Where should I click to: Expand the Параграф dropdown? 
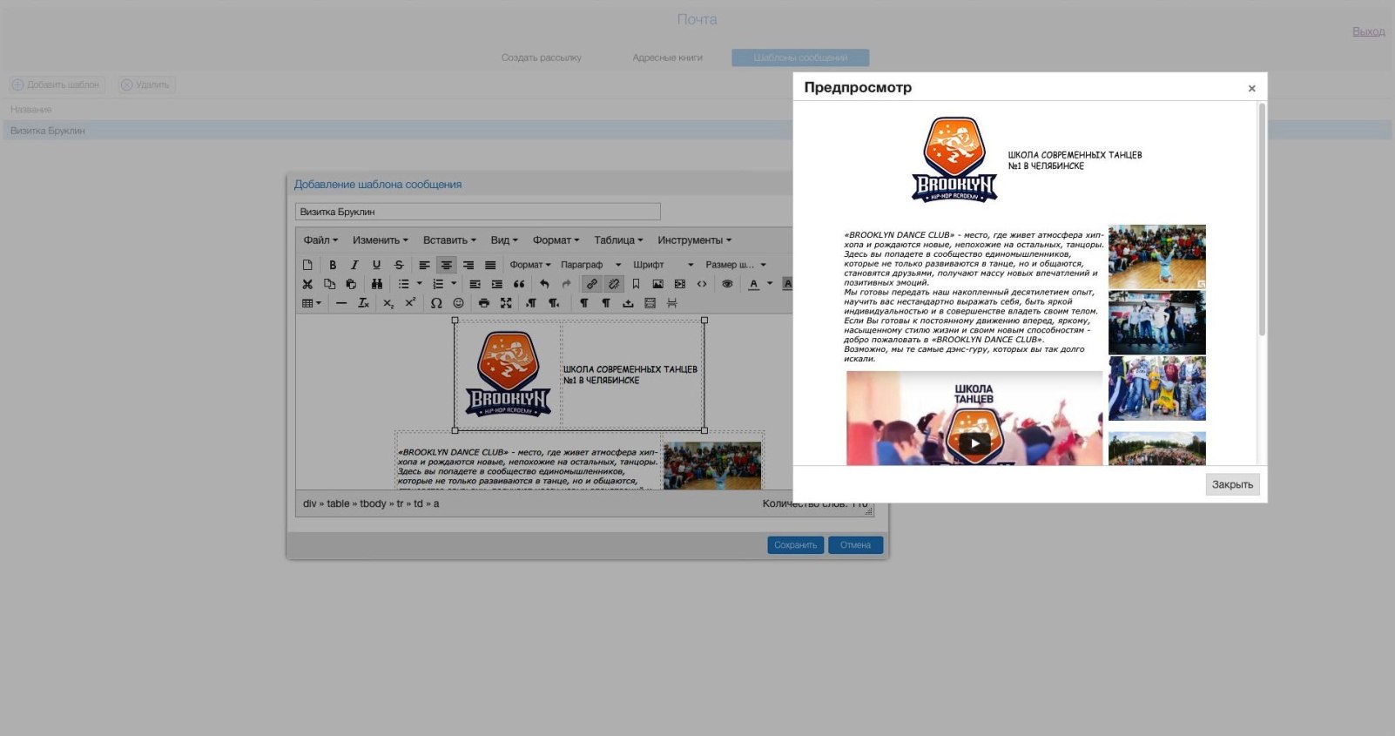click(590, 265)
